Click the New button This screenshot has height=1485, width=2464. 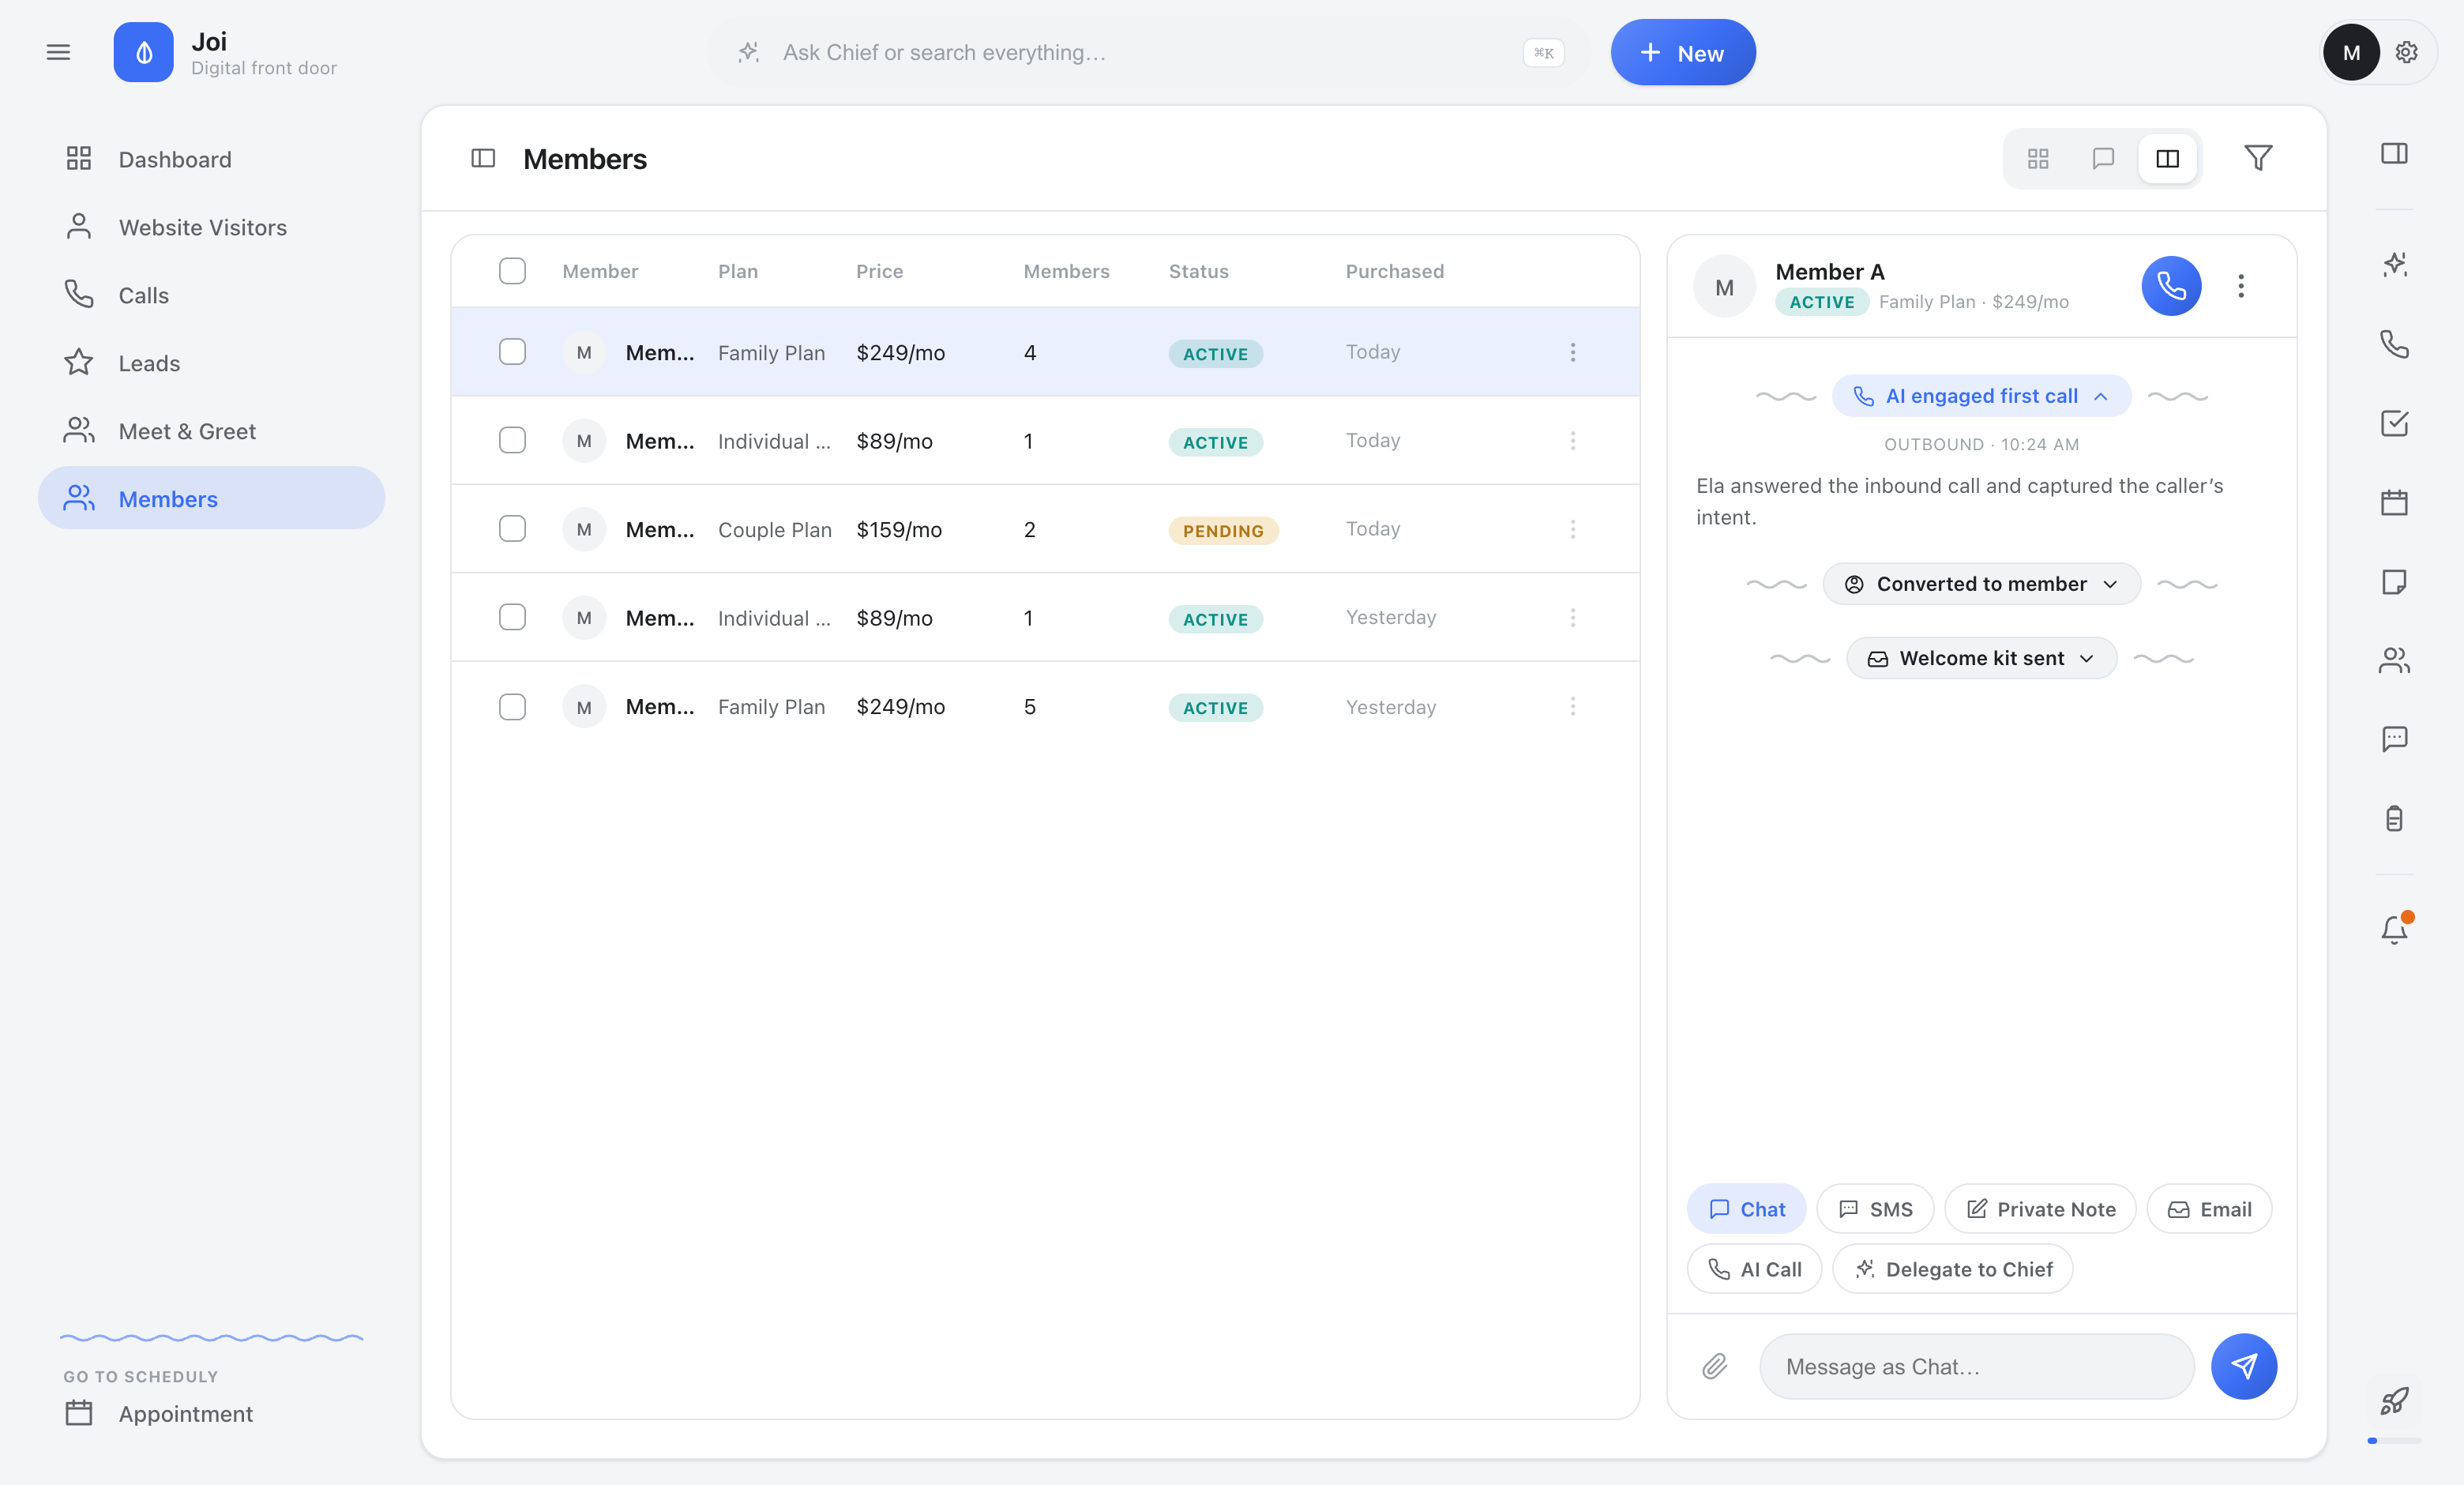[x=1683, y=53]
